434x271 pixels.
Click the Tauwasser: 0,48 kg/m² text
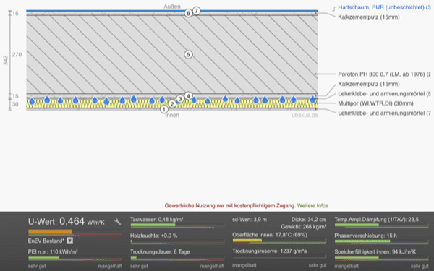[x=157, y=220]
